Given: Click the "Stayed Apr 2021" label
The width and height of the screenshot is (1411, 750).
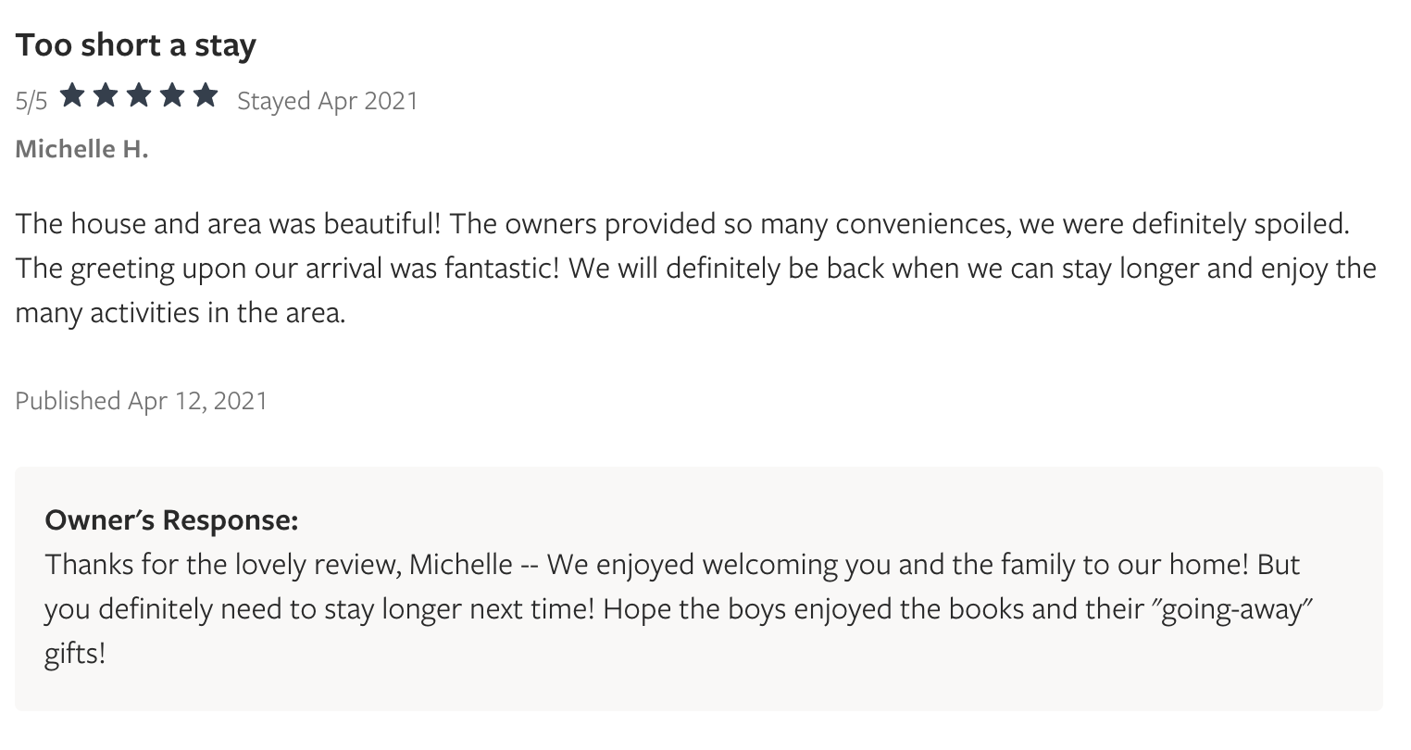Looking at the screenshot, I should tap(328, 100).
